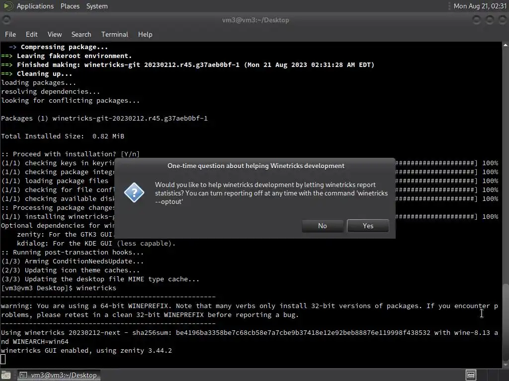Click the terminal scrollbar up arrow

506,45
